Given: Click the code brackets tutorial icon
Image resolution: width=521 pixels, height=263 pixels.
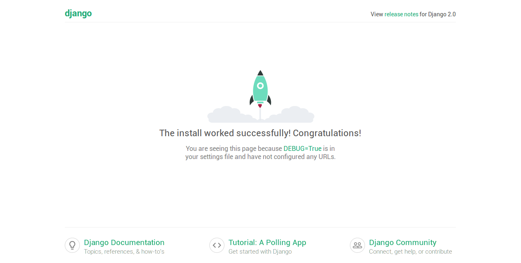Looking at the screenshot, I should click(x=217, y=245).
